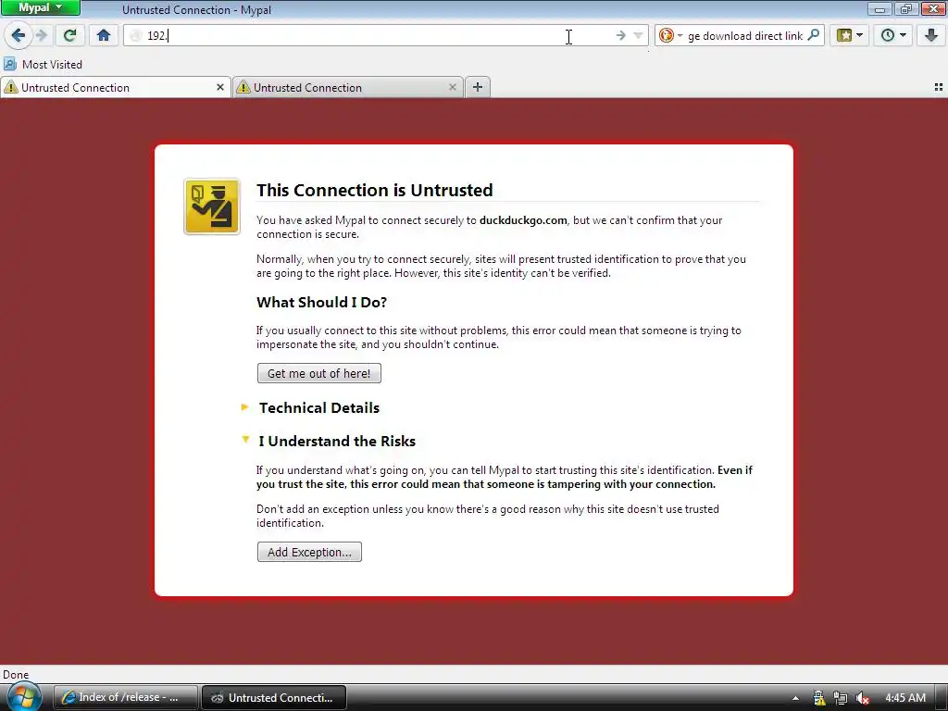Click the network tray icon
Screen dimensions: 948x711
point(841,698)
